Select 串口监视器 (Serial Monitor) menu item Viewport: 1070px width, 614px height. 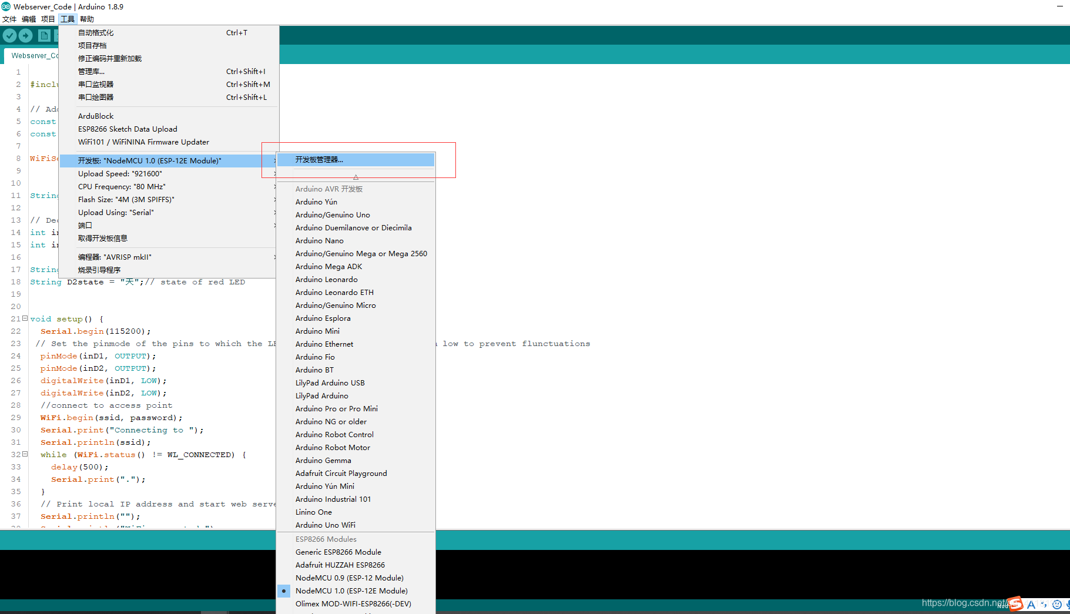(x=96, y=84)
